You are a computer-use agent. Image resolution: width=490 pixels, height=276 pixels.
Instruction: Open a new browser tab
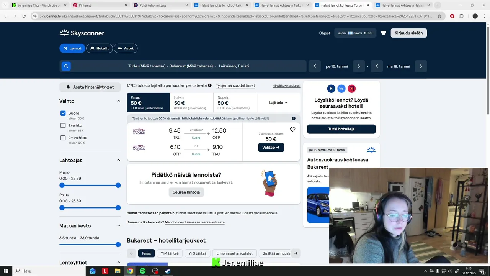438,5
